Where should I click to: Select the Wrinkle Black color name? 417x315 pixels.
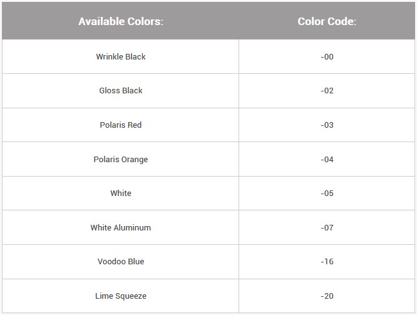click(121, 56)
